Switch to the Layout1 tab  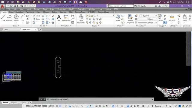click(14, 103)
